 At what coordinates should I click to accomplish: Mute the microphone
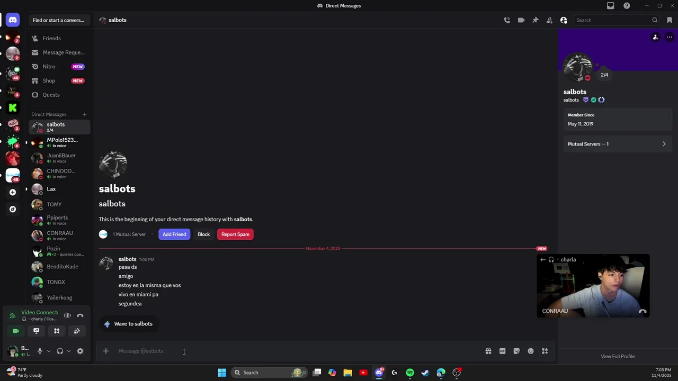coord(39,351)
